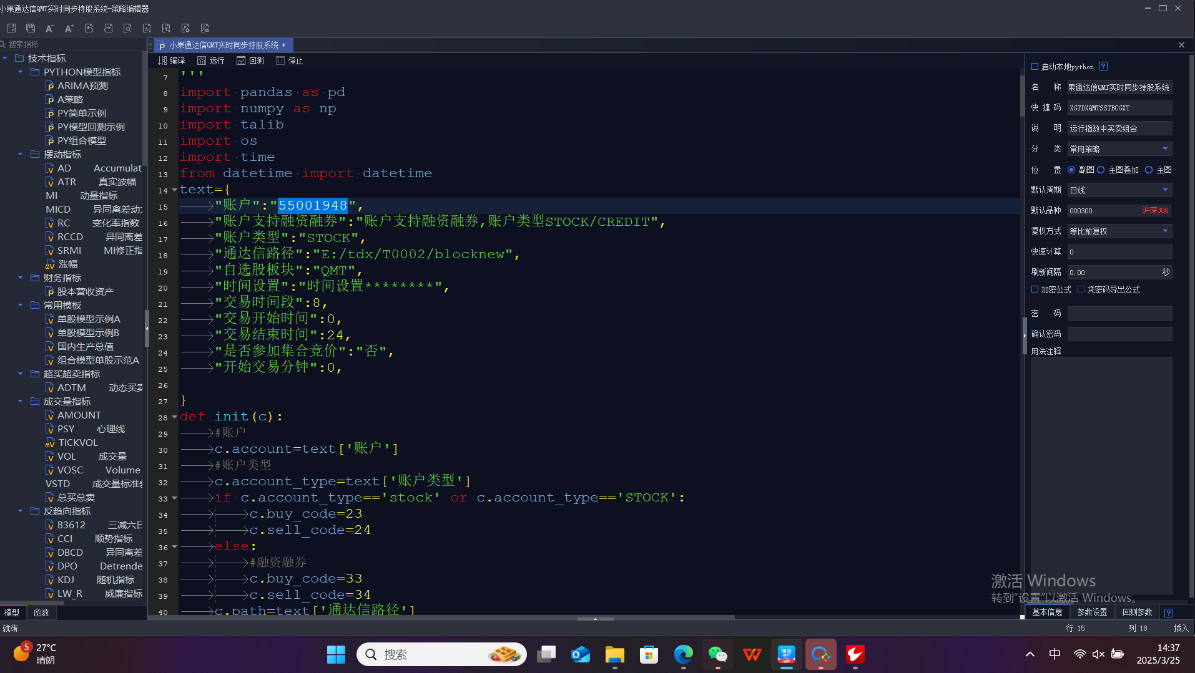The height and width of the screenshot is (673, 1195).
Task: Select the 副图 radio button
Action: coord(1071,170)
